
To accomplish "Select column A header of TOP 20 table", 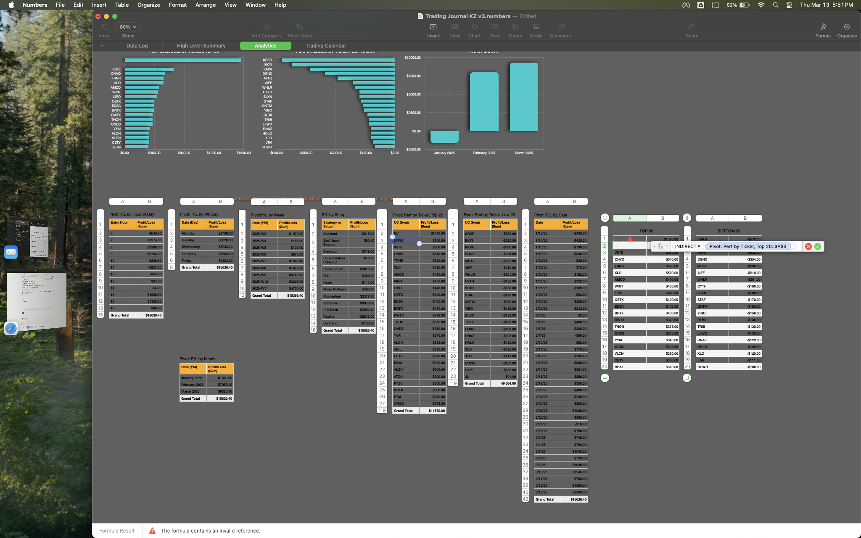I will (629, 218).
